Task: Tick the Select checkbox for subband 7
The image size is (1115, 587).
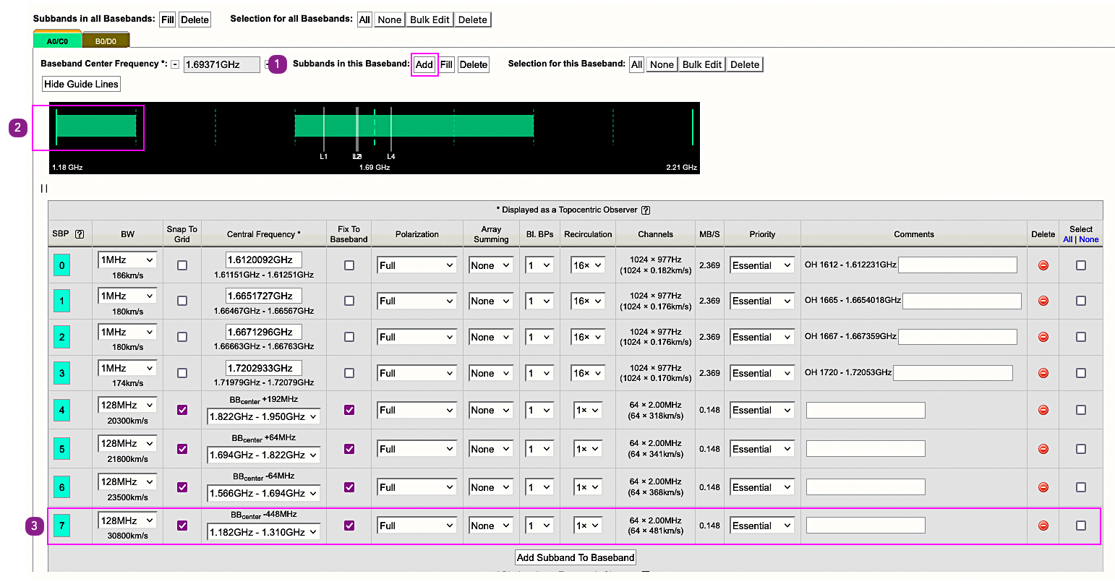Action: [x=1080, y=526]
